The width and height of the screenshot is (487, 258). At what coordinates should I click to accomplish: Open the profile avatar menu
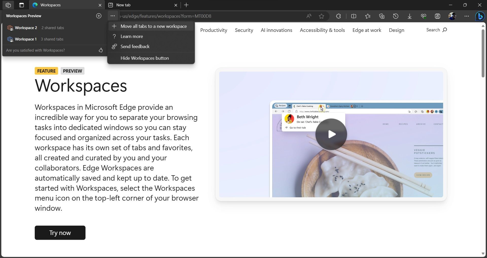pos(453,16)
